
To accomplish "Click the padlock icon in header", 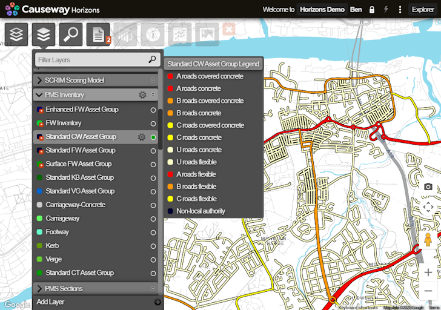I will coord(371,10).
